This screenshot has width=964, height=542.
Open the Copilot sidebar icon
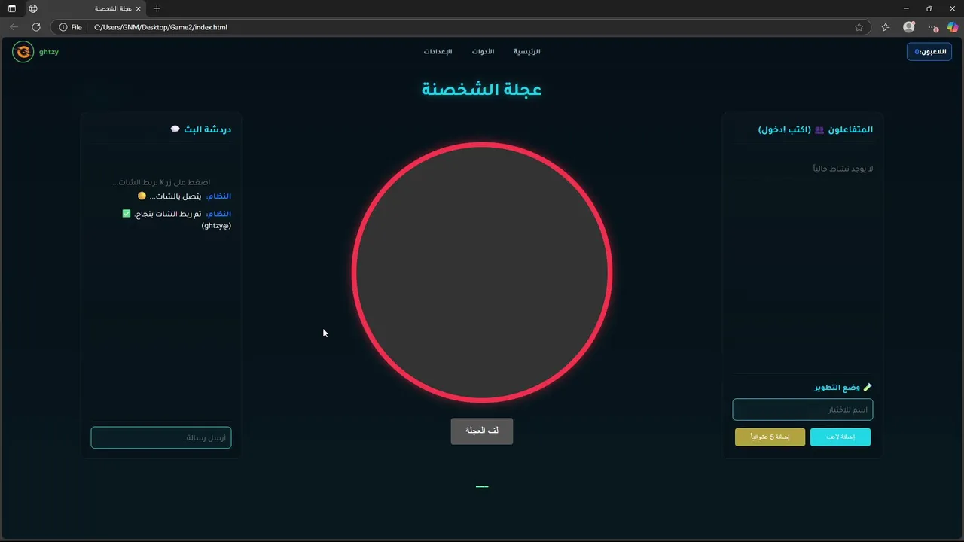953,27
